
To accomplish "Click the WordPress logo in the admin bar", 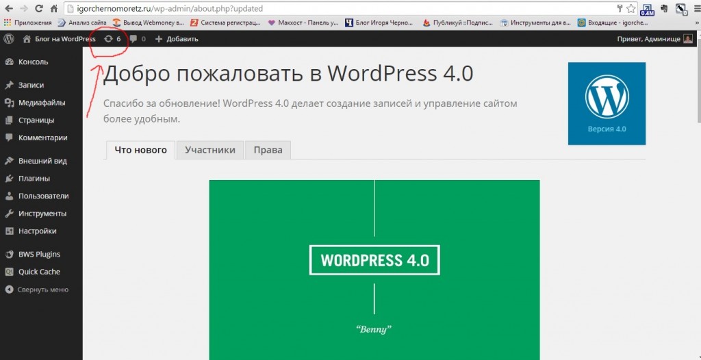I will (x=9, y=39).
